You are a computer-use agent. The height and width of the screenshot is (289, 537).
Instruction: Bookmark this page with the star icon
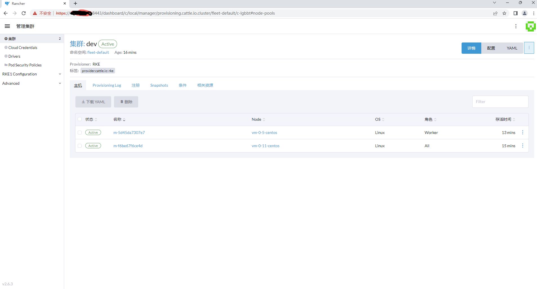(x=504, y=13)
